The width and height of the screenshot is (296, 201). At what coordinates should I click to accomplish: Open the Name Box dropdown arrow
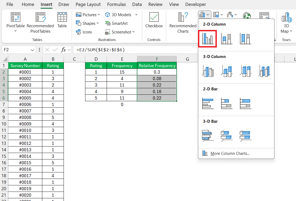[x=32, y=50]
